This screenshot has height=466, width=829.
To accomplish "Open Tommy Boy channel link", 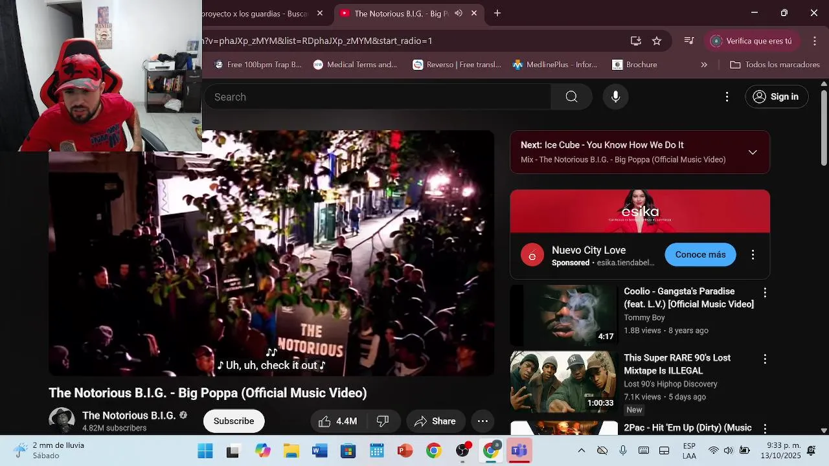I will pos(644,318).
